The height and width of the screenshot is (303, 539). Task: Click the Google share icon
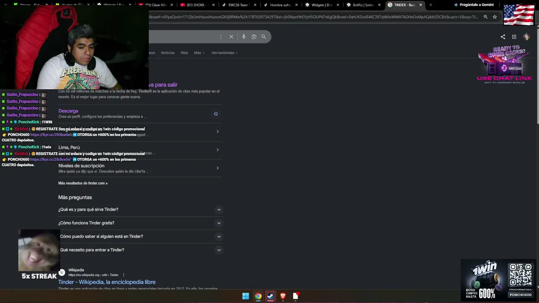pos(503,37)
